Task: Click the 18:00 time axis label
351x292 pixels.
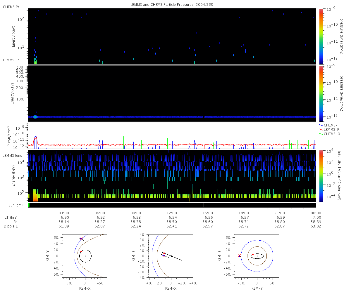Action: [x=244, y=213]
